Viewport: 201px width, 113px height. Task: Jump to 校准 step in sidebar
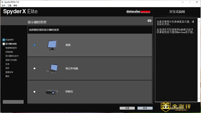pos(7,64)
